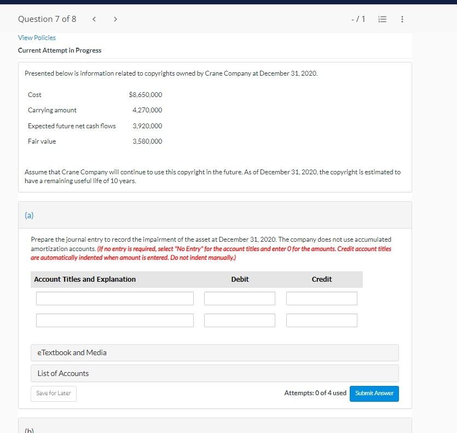
Task: Navigate to the previous question with the left arrow
Action: click(94, 19)
